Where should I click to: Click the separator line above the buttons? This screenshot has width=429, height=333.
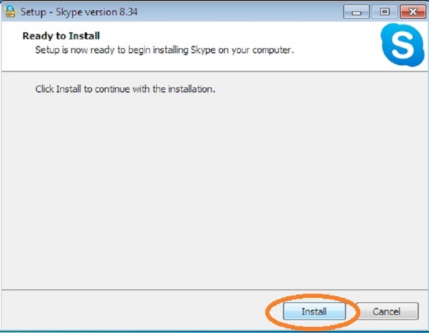click(x=170, y=288)
